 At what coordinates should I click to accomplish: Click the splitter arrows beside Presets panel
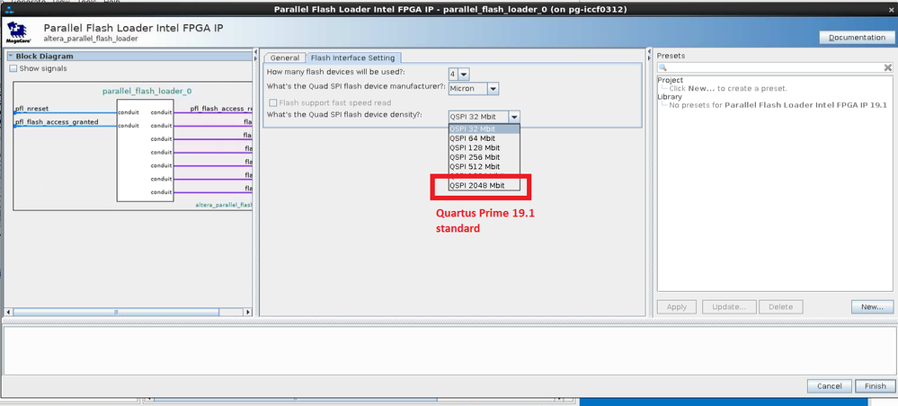[650, 57]
